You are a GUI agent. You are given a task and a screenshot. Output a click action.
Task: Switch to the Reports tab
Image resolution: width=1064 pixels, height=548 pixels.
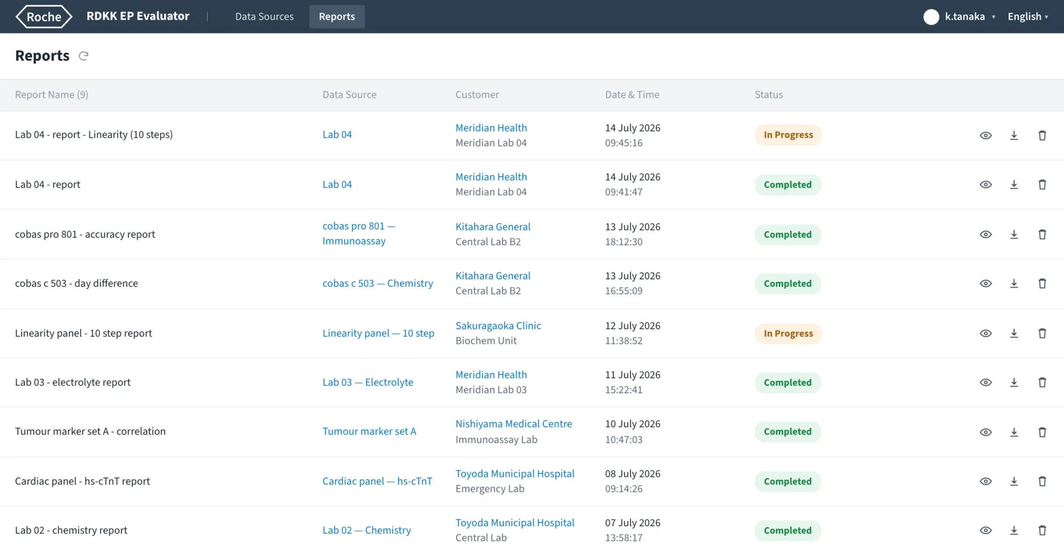click(x=337, y=16)
